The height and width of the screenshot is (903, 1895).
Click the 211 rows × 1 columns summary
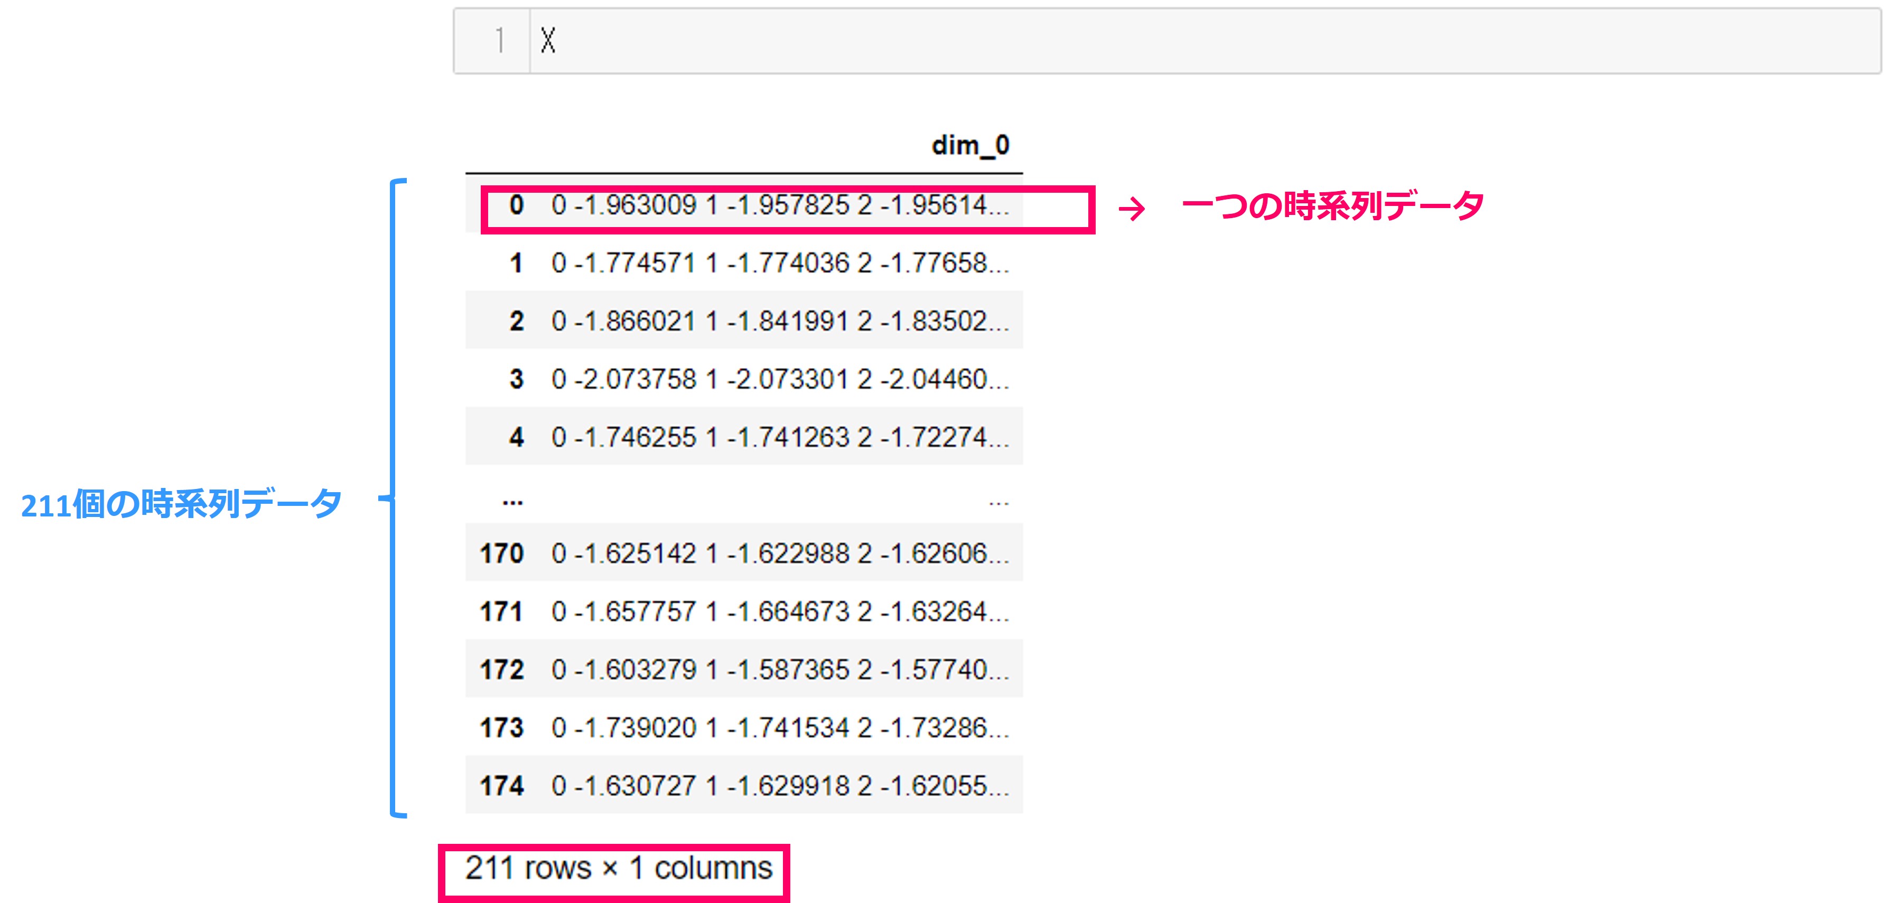tap(618, 869)
